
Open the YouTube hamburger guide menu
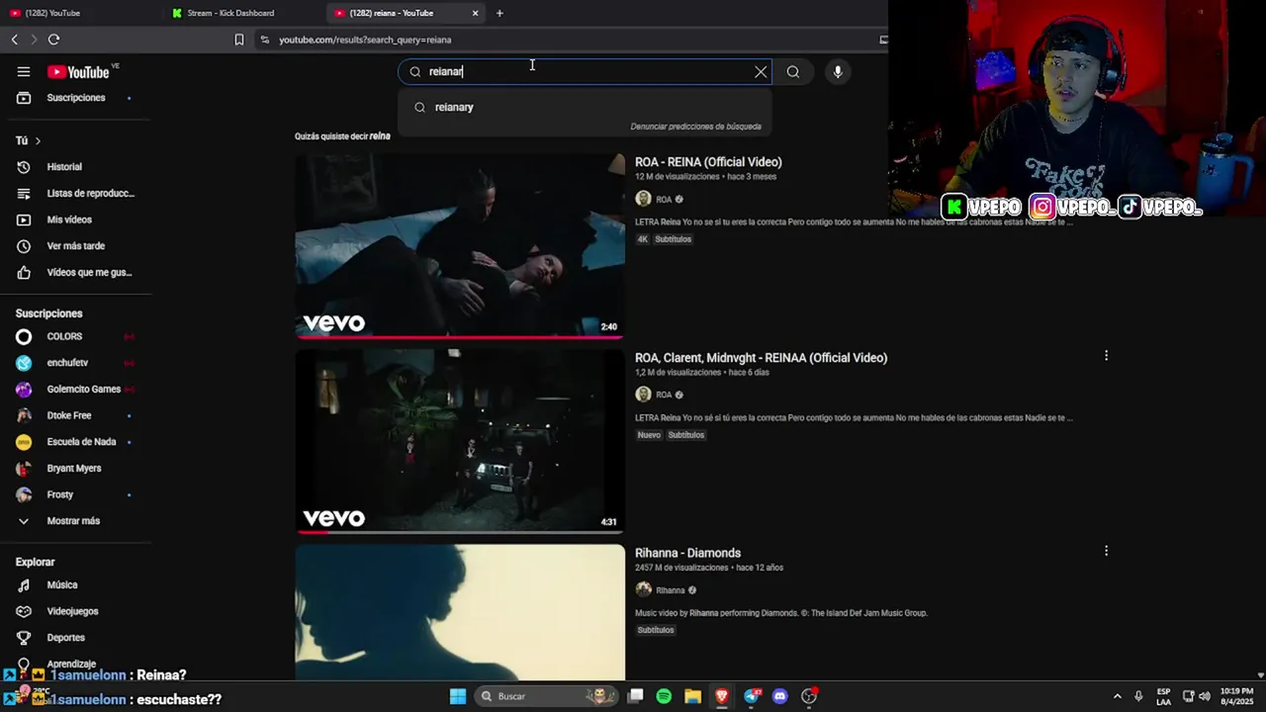click(x=24, y=71)
